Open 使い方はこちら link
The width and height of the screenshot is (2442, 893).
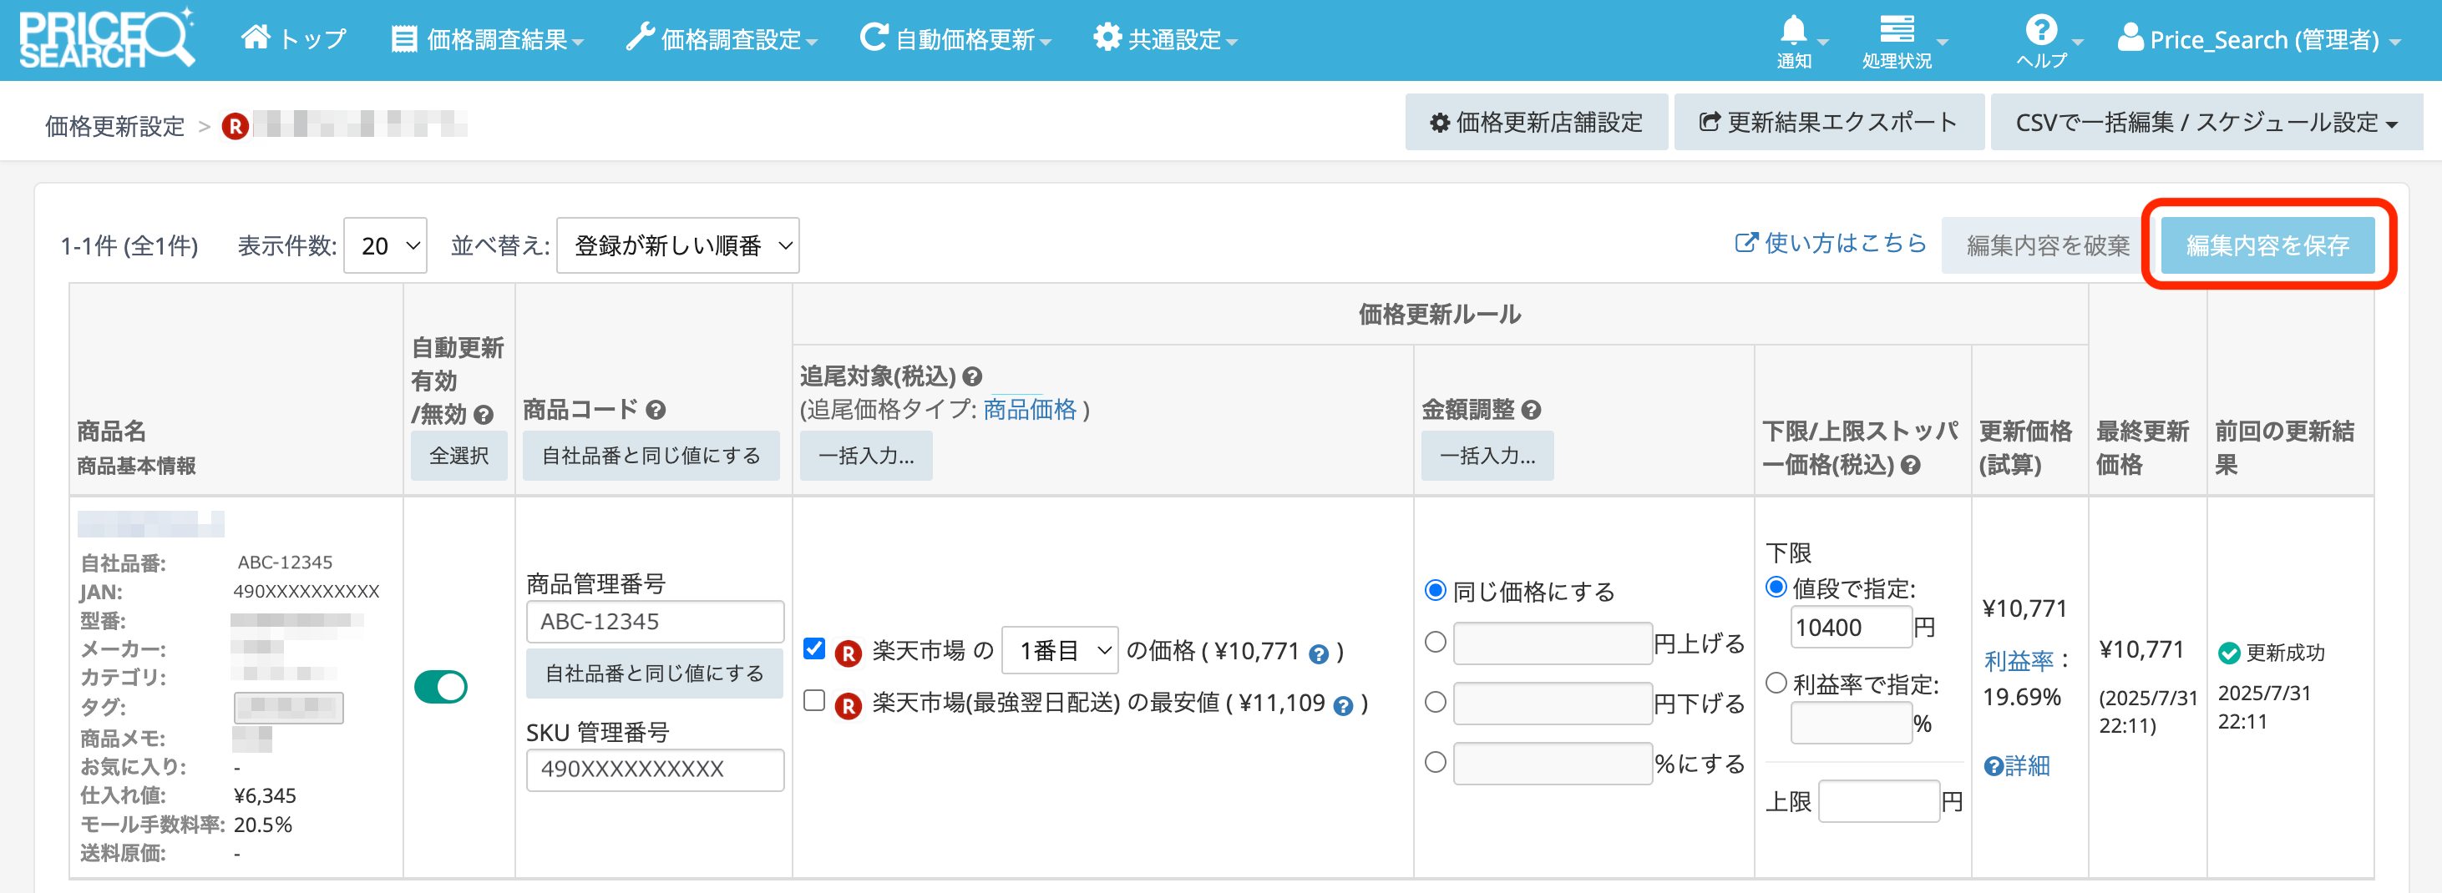point(1831,245)
